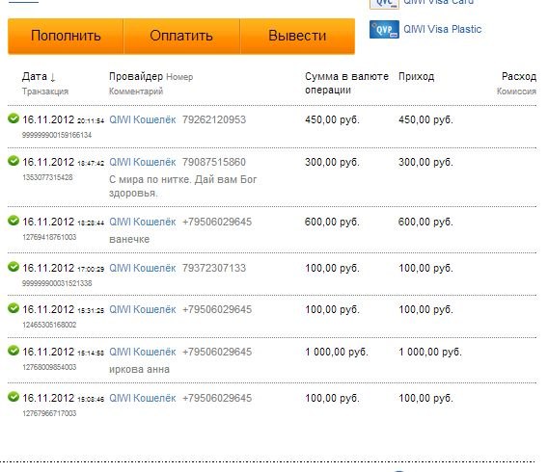
Task: Click the Приход column header
Action: pos(416,76)
